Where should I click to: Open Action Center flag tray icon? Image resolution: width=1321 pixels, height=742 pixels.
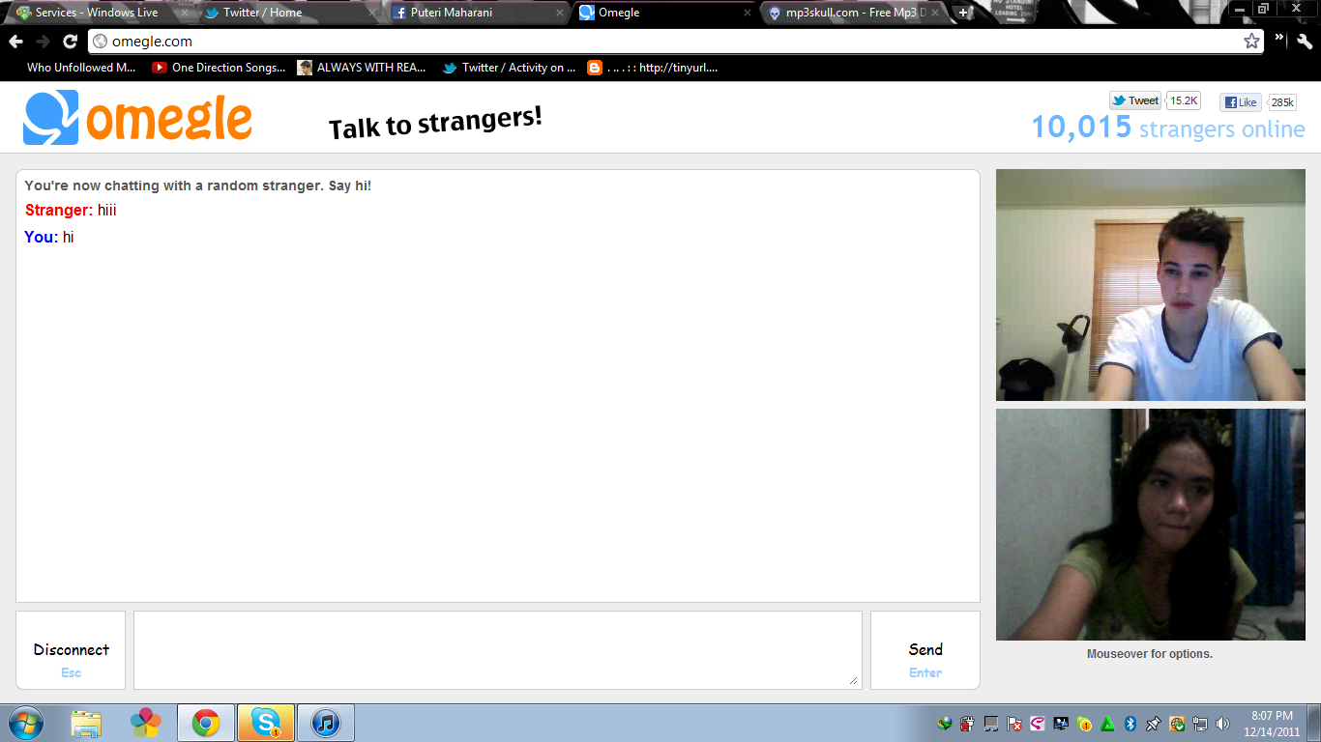1014,724
